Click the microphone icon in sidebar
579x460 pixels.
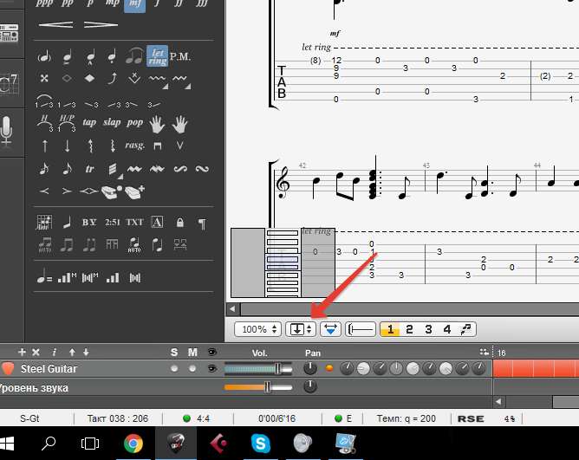[8, 131]
